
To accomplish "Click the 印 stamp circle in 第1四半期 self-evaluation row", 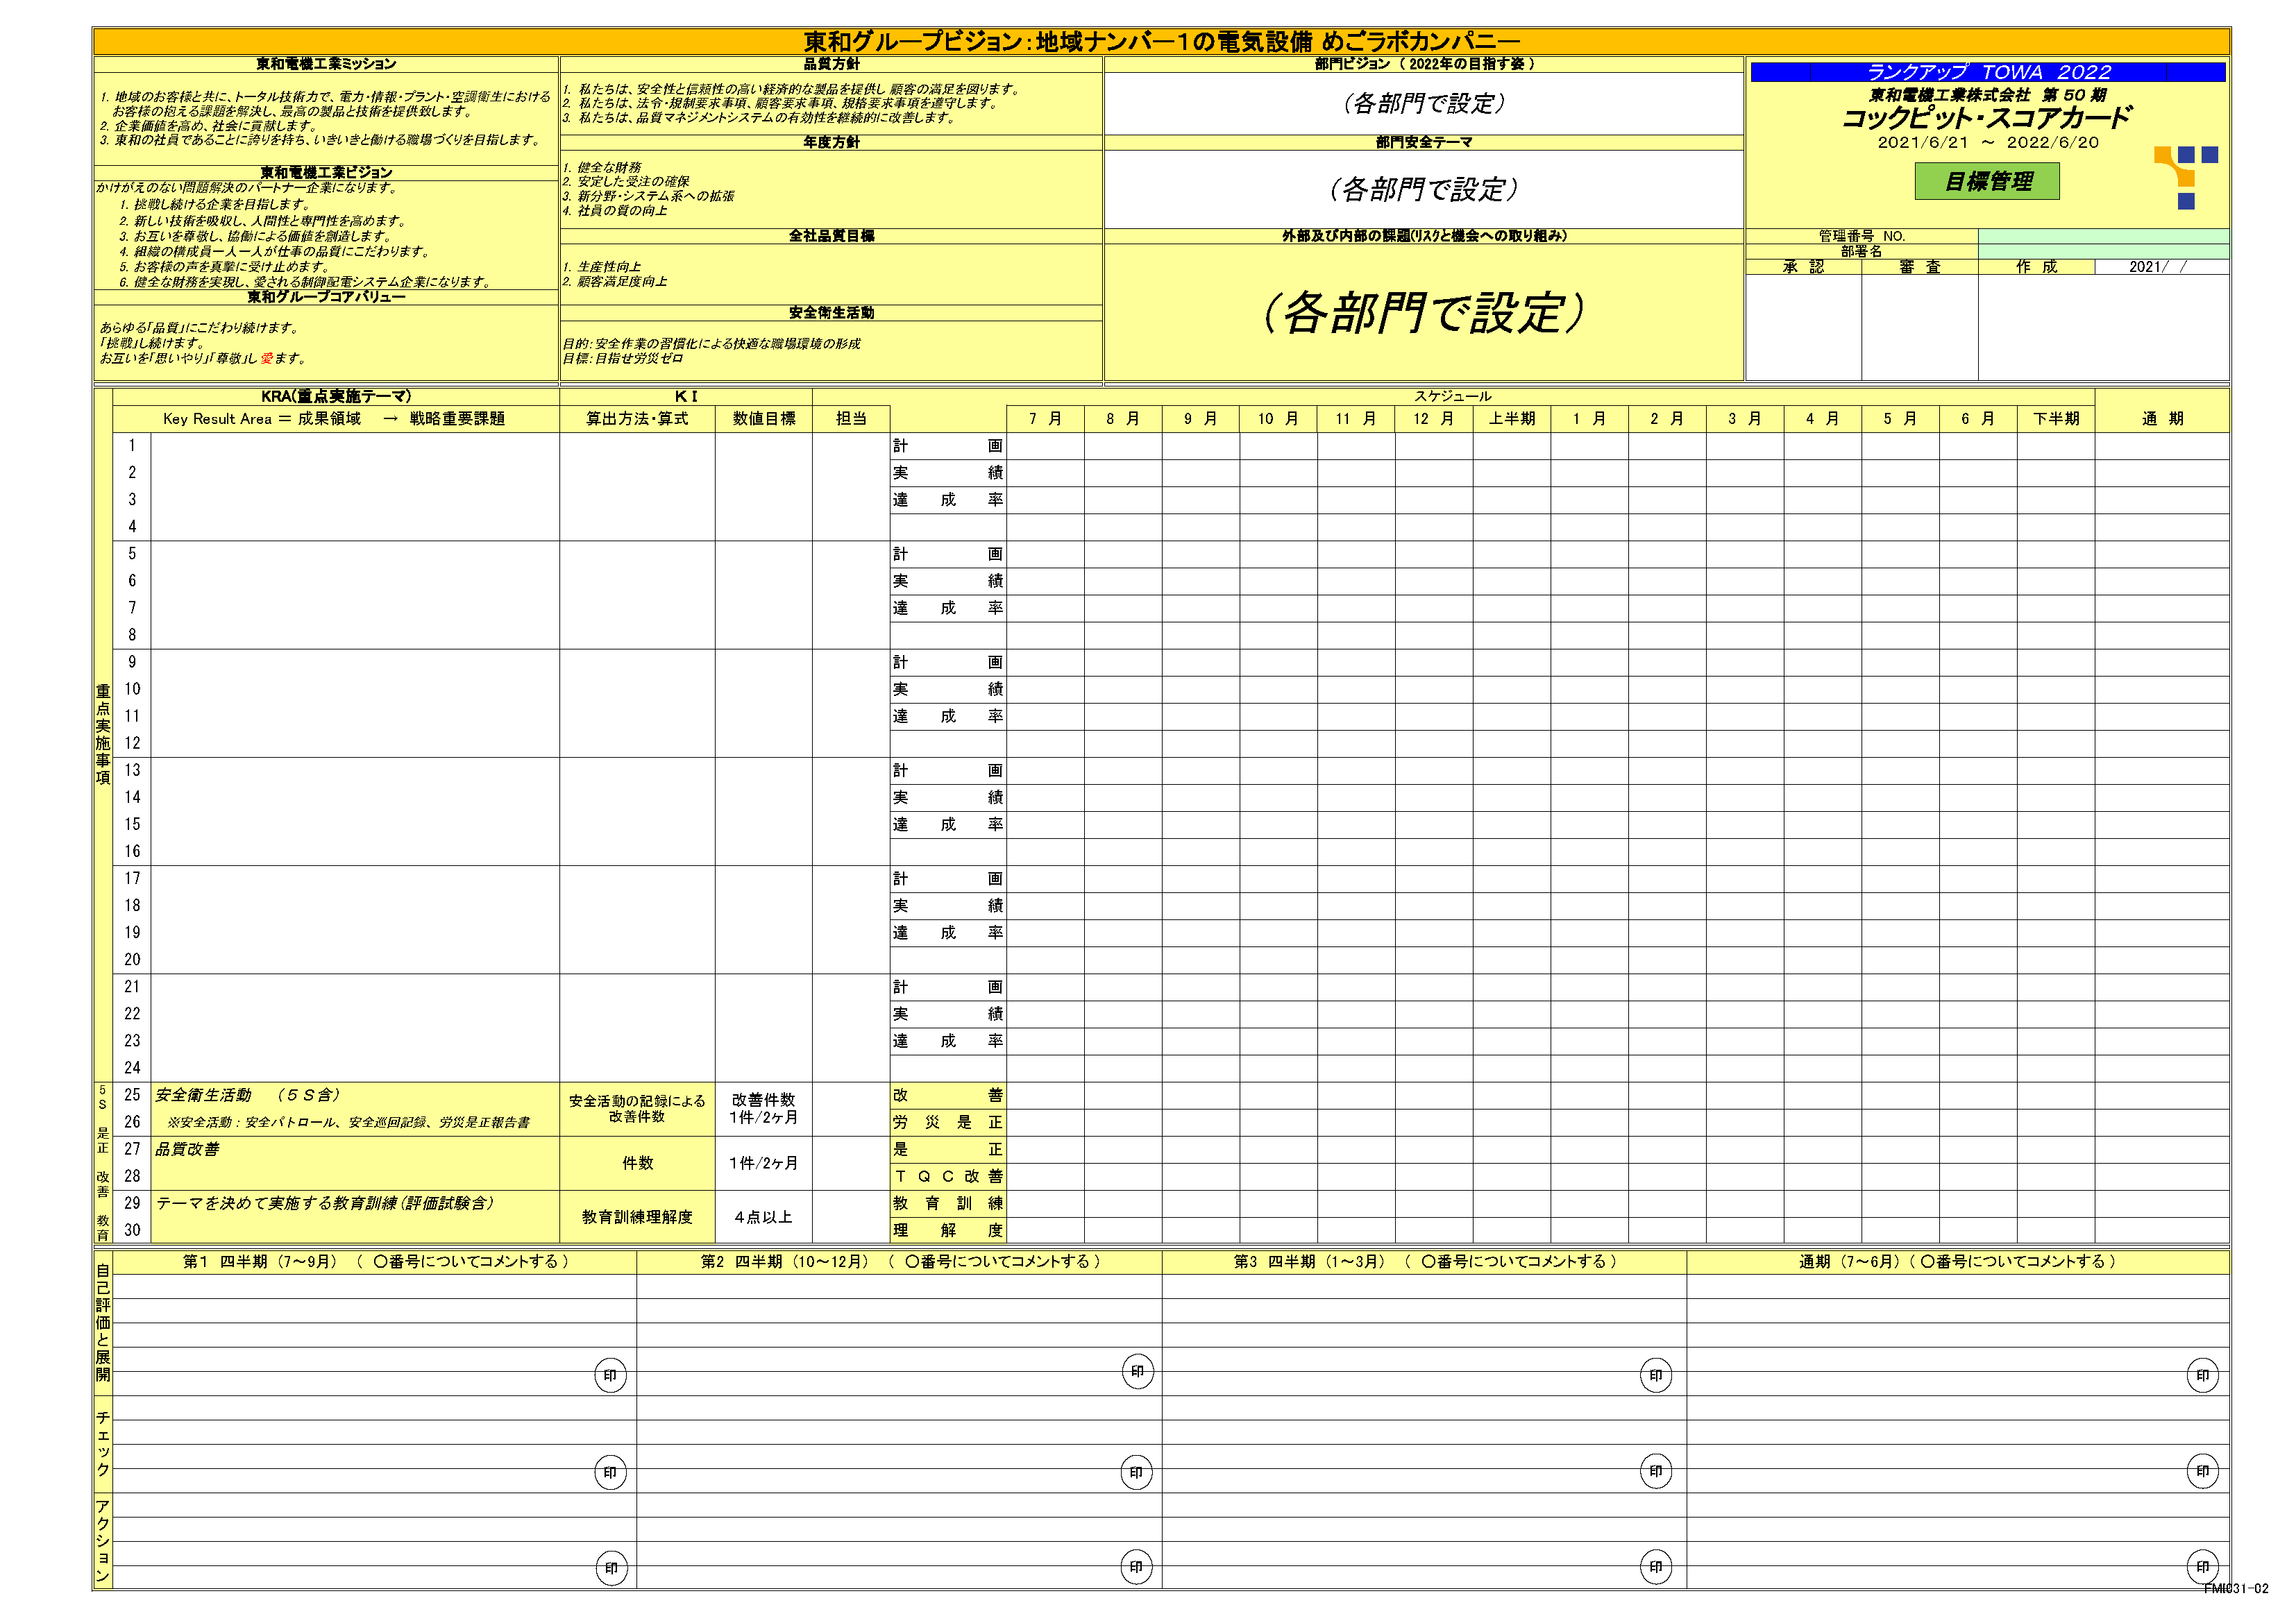I will (611, 1377).
